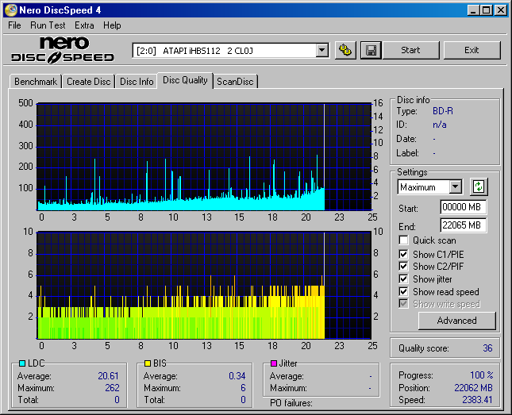This screenshot has width=512, height=415.
Task: Enable the Quick scan checkbox
Action: (403, 240)
